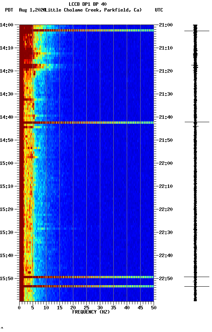Click the FREQUENCY (HZ) axis title
The height and width of the screenshot is (332, 212).
click(x=91, y=312)
